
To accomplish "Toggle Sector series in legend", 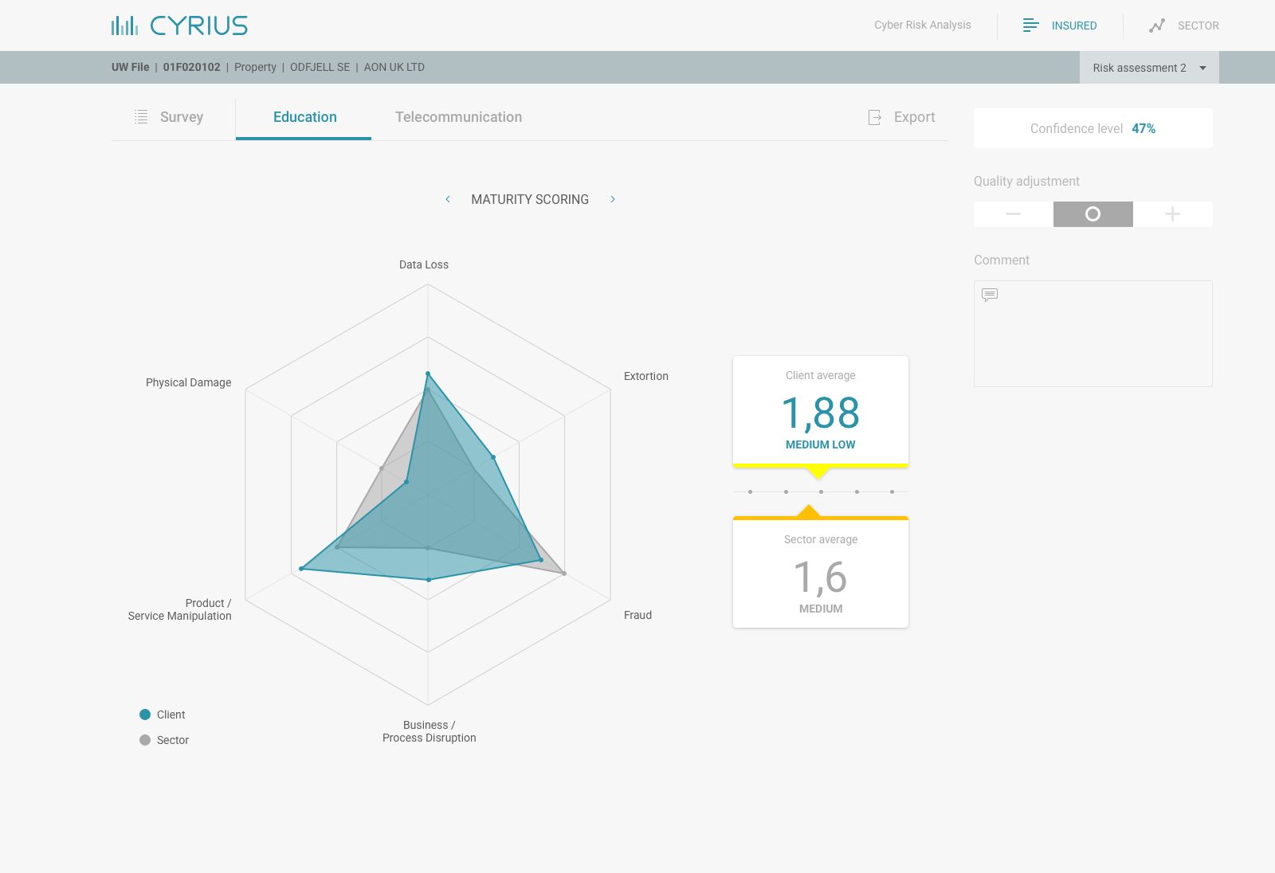I will tap(164, 740).
